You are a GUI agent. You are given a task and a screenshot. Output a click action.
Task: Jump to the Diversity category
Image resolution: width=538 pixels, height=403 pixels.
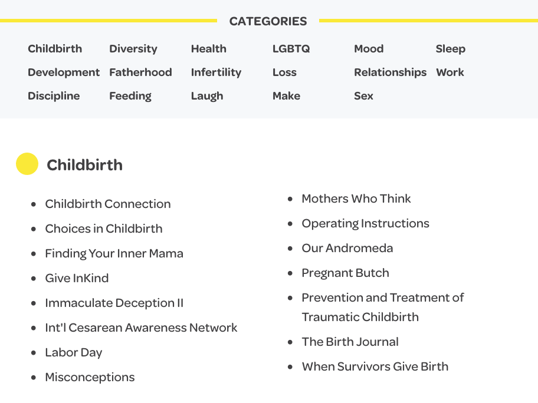pos(133,49)
